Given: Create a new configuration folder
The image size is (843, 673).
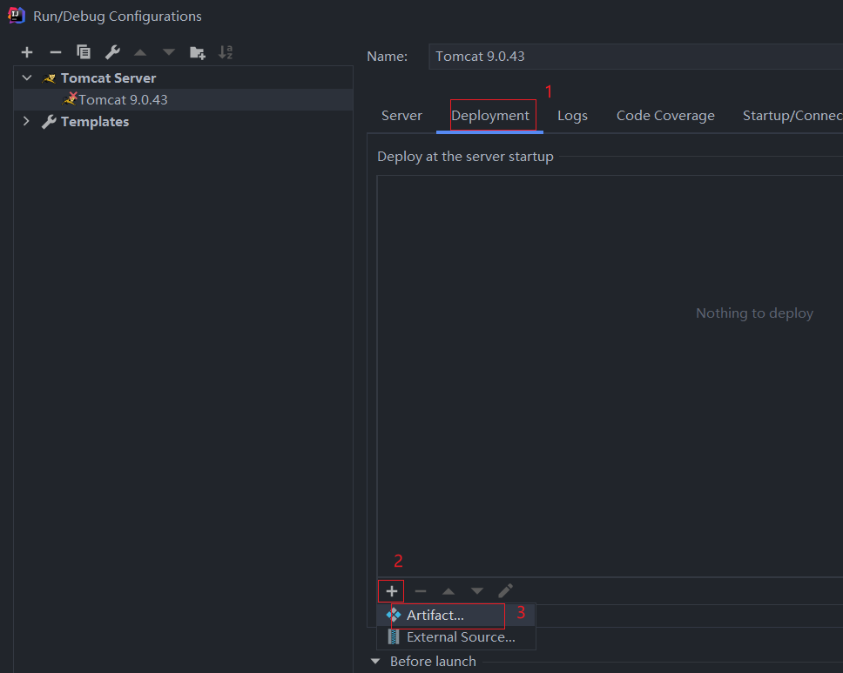Looking at the screenshot, I should [x=198, y=53].
